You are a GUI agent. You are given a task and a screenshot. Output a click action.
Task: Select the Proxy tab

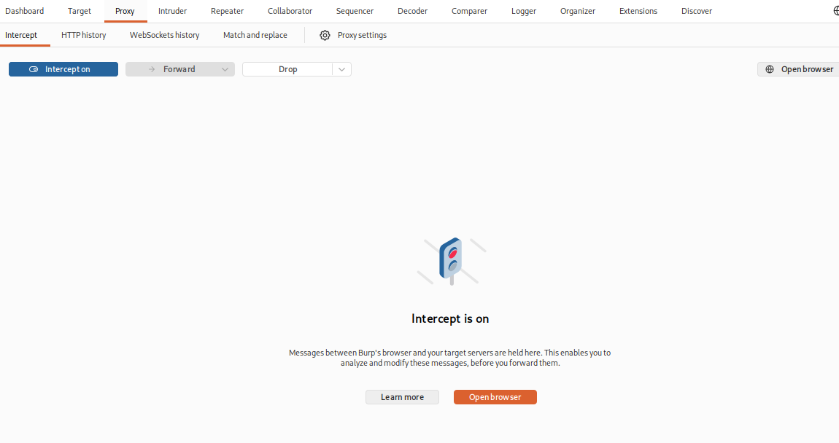tap(125, 11)
